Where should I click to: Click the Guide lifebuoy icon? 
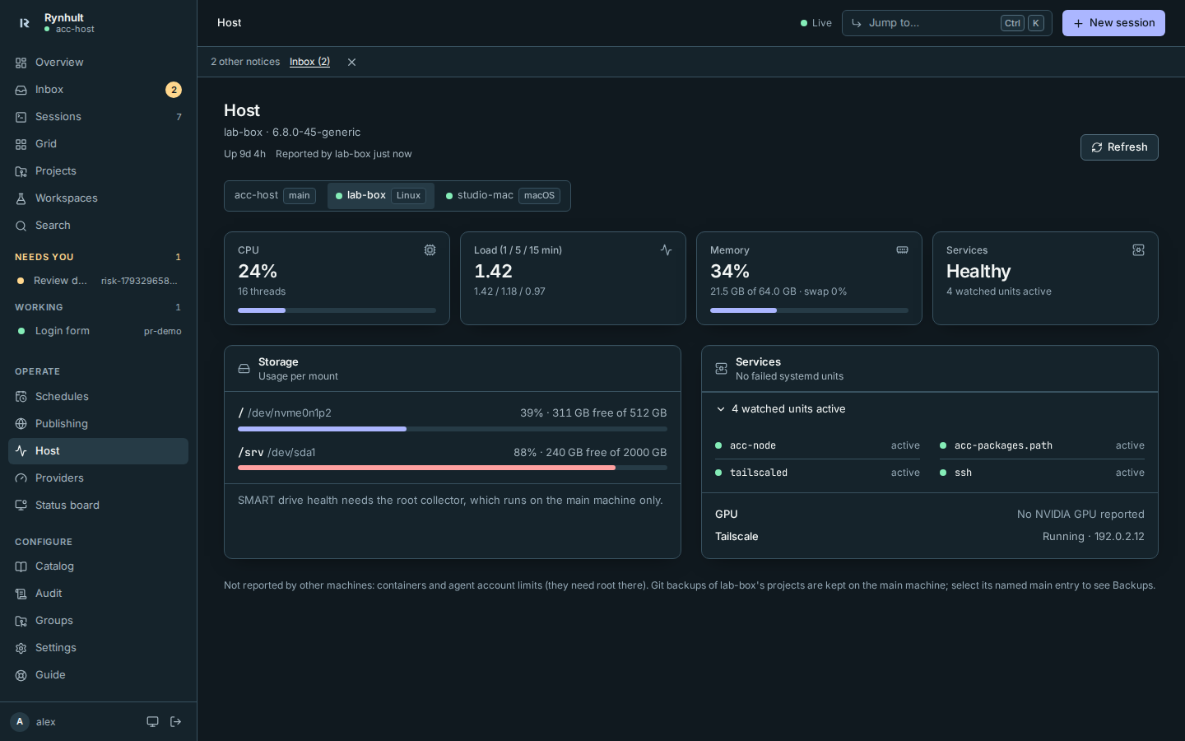click(21, 675)
